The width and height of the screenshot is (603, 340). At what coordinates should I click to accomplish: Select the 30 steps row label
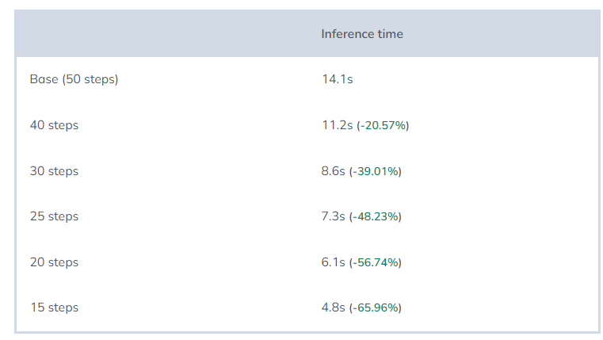pyautogui.click(x=54, y=171)
